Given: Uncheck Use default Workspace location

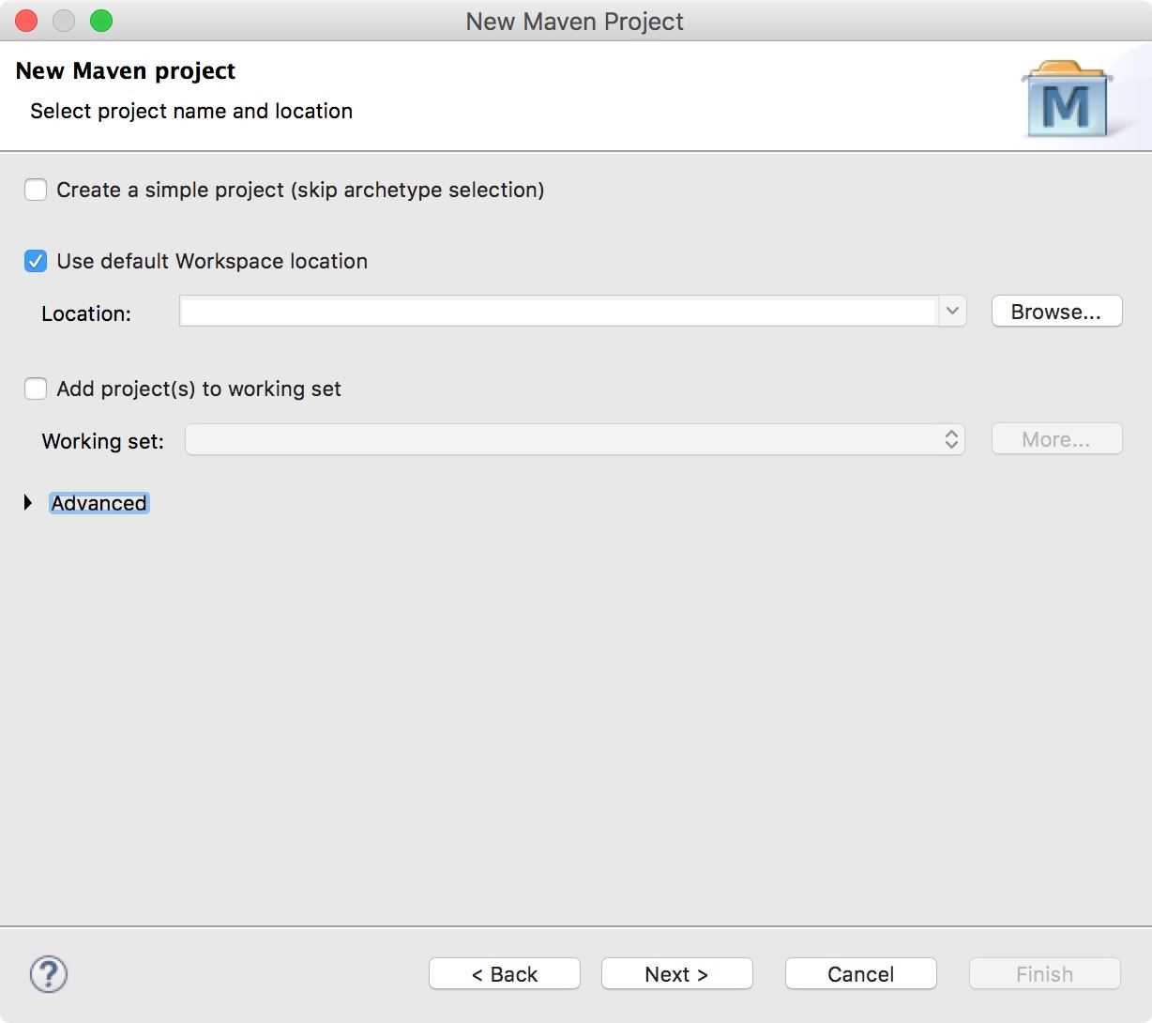Looking at the screenshot, I should (36, 261).
